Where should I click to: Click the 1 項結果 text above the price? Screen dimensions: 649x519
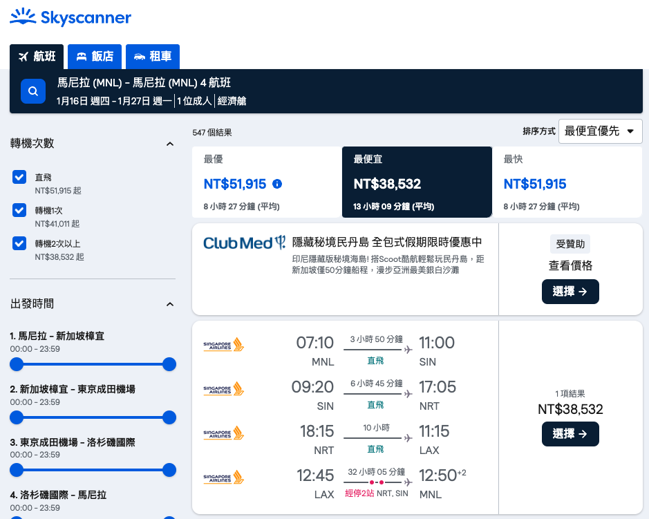point(570,394)
